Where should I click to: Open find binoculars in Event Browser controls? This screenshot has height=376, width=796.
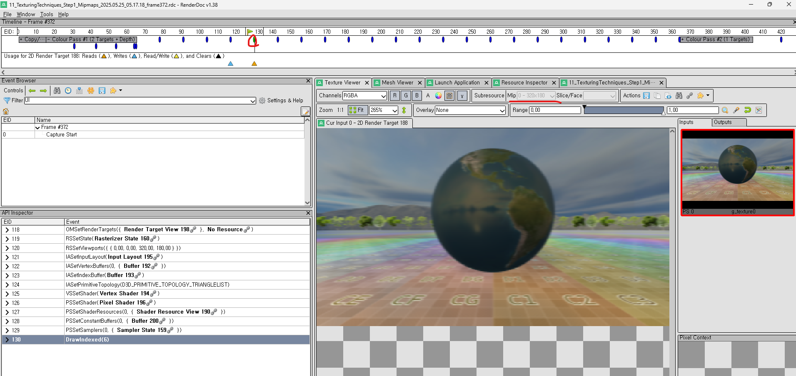[x=57, y=91]
